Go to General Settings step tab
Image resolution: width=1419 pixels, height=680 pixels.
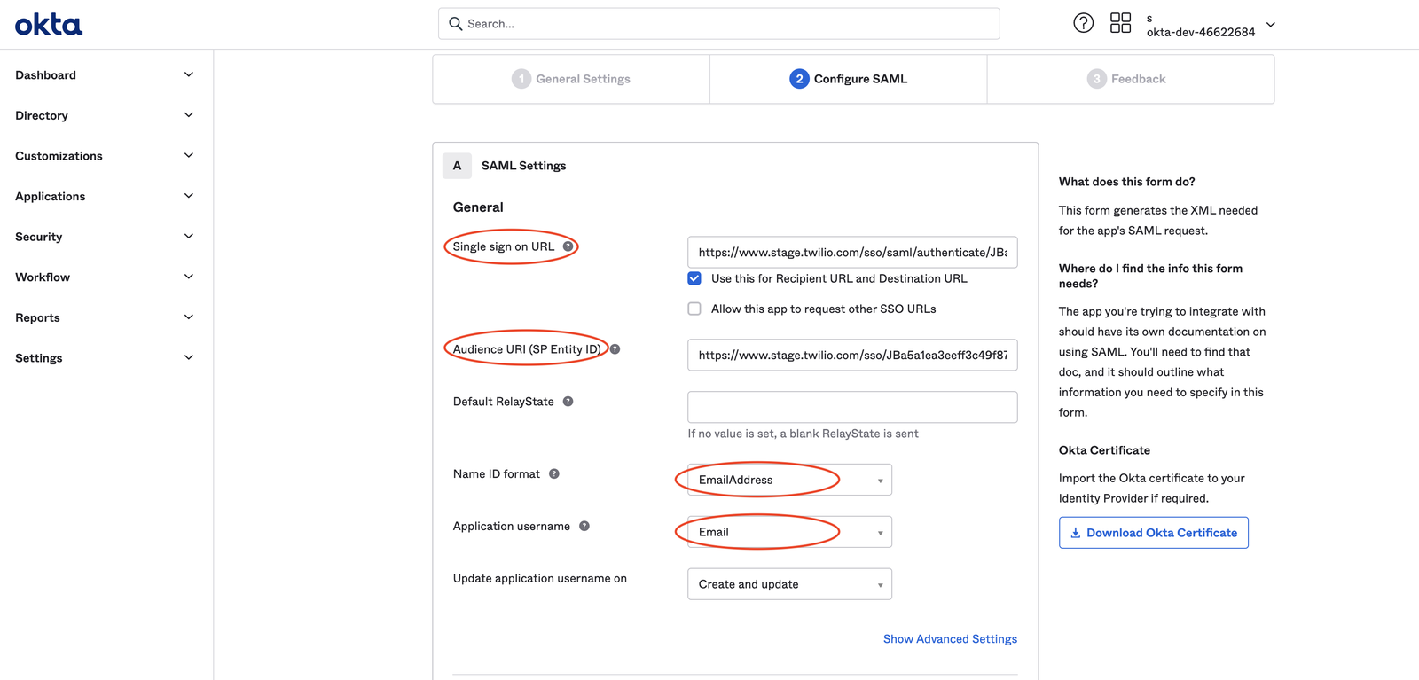click(571, 79)
